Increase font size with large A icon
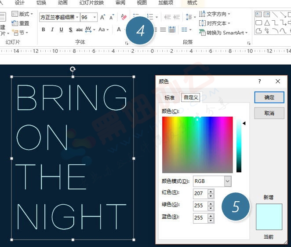The height and width of the screenshot is (247, 291). tap(102, 18)
